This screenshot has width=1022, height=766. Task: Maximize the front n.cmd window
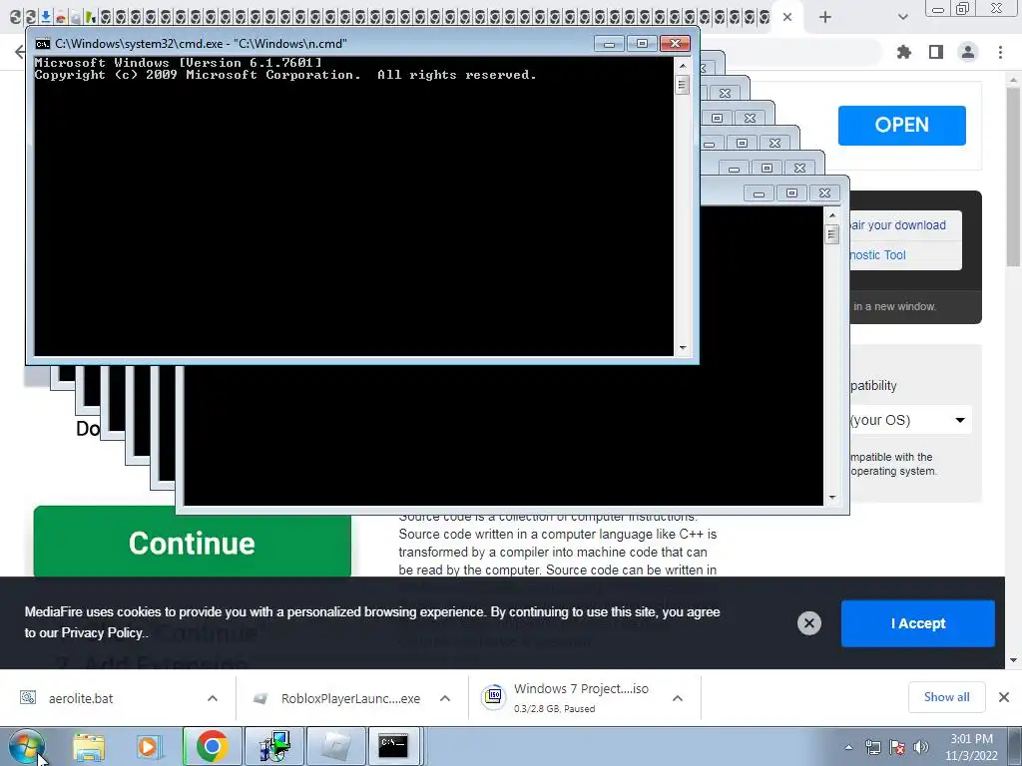(642, 44)
